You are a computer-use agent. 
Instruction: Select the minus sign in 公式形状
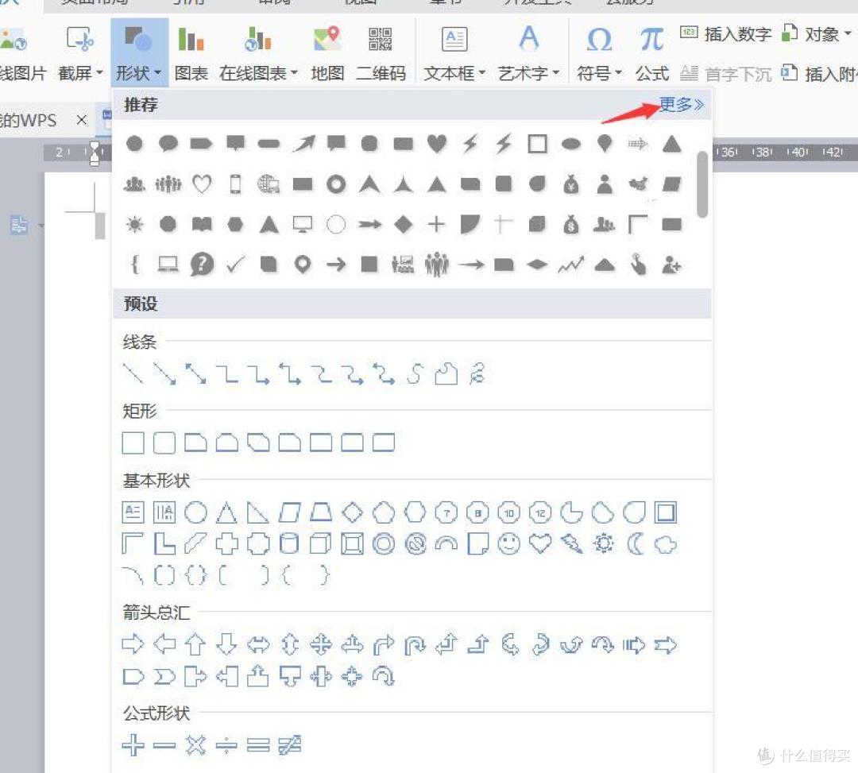point(164,744)
